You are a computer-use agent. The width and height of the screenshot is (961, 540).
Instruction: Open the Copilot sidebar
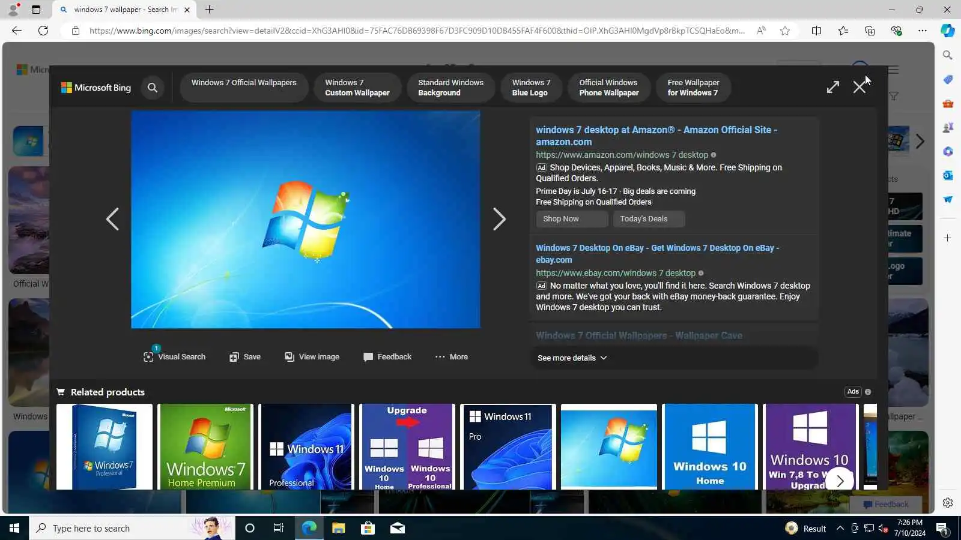948,31
